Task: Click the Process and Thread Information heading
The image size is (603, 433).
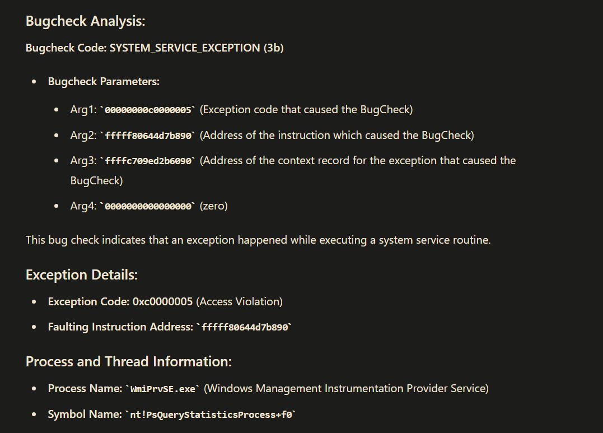Action: [129, 361]
